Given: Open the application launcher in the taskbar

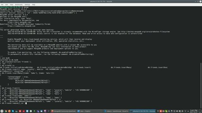Looking at the screenshot, I should pyautogui.click(x=2, y=111).
